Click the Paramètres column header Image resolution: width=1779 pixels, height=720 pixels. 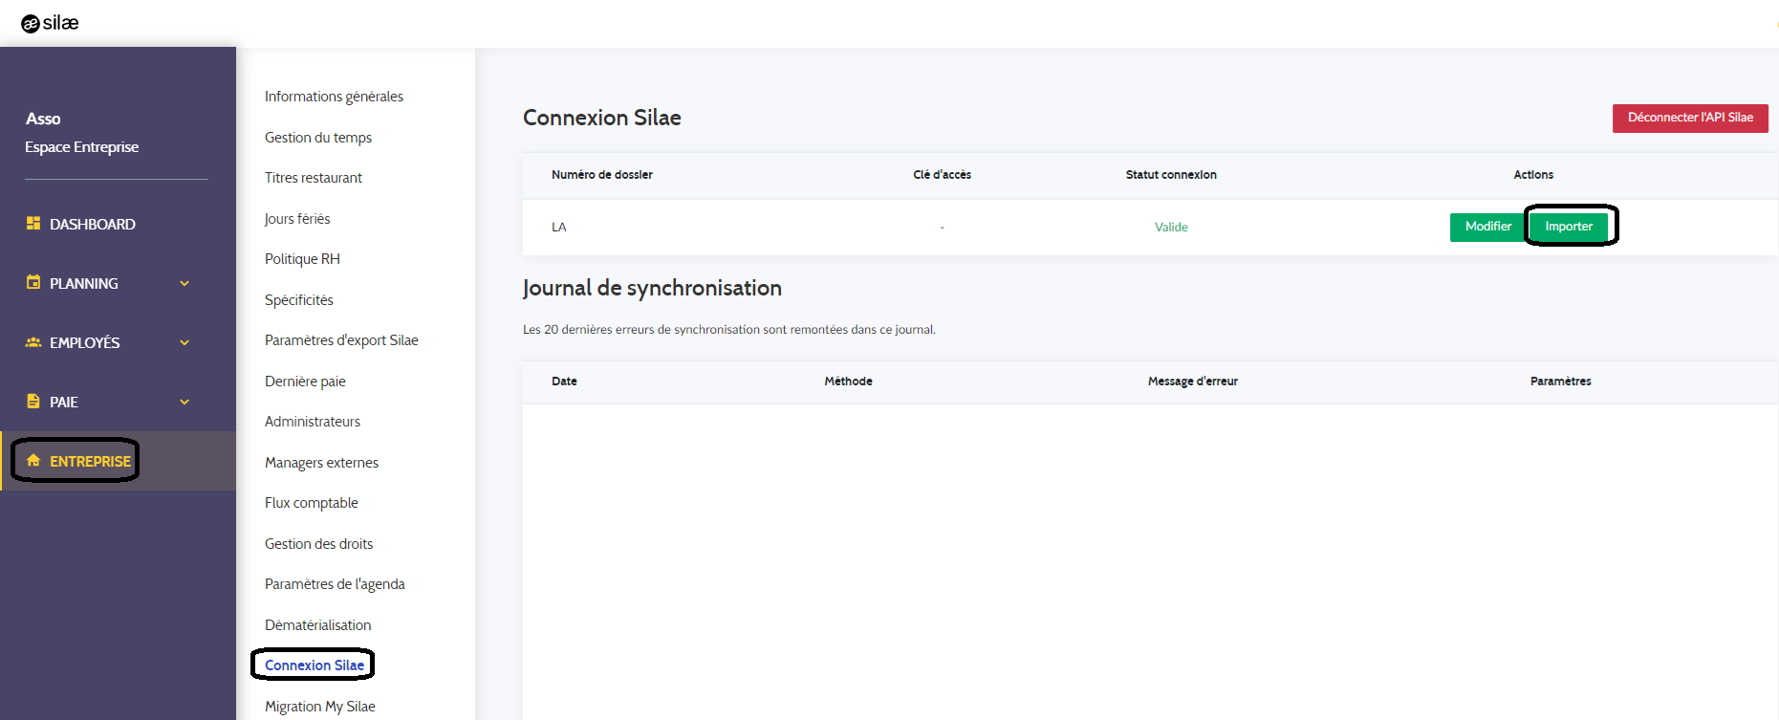[x=1561, y=382]
